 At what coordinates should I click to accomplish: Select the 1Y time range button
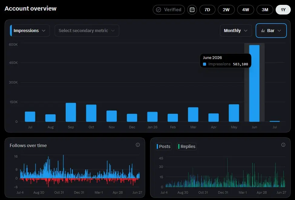click(x=283, y=10)
